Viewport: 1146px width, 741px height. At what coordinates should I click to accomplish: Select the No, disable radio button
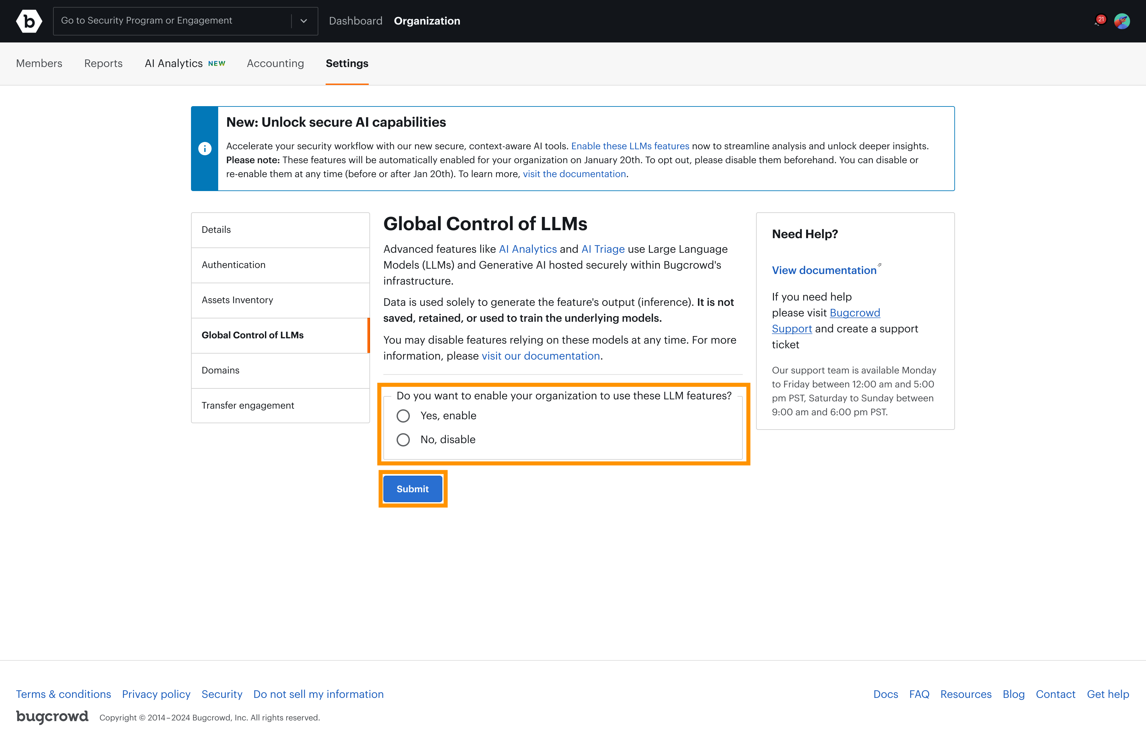point(403,439)
